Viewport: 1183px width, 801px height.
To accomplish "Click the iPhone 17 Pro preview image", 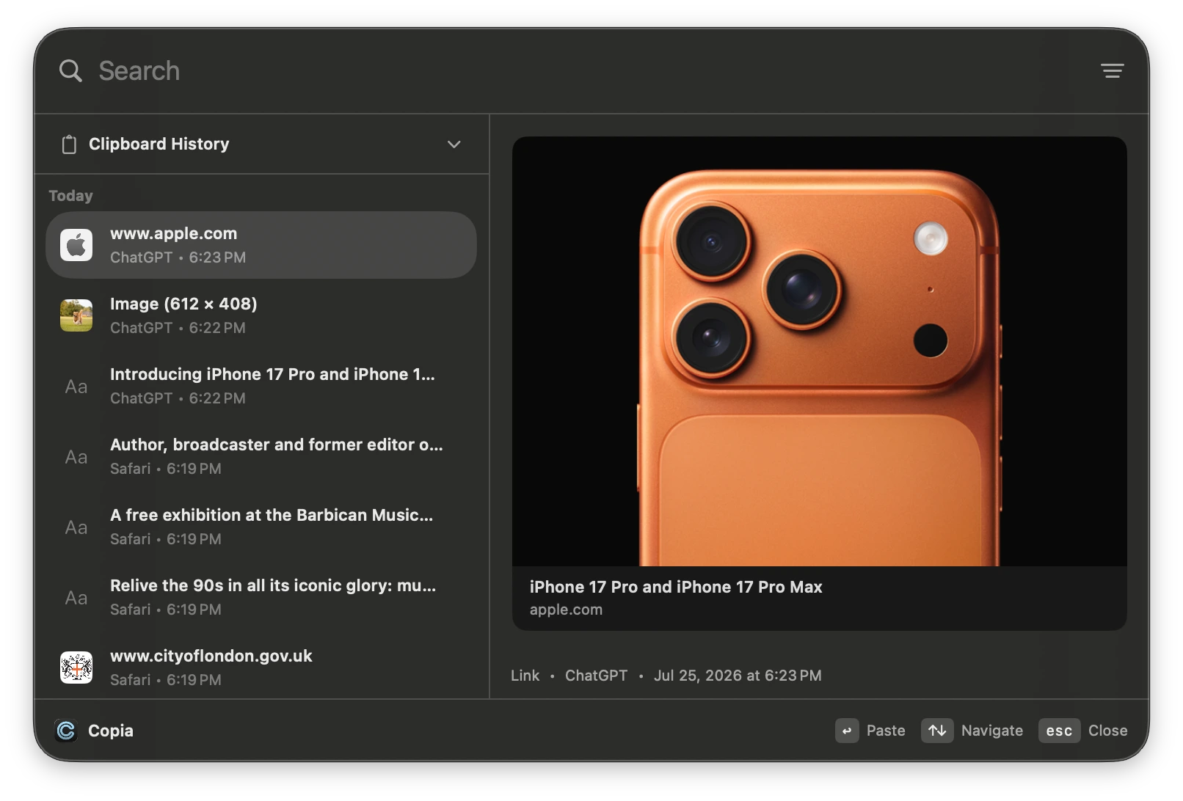I will click(819, 351).
